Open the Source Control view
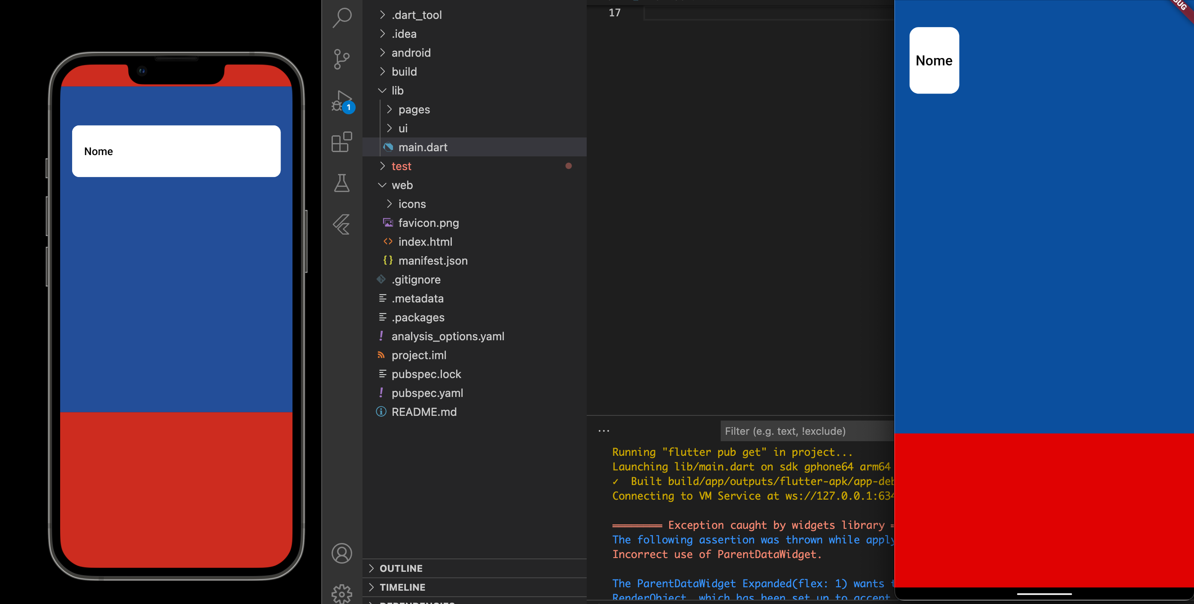This screenshot has width=1194, height=604. click(341, 59)
